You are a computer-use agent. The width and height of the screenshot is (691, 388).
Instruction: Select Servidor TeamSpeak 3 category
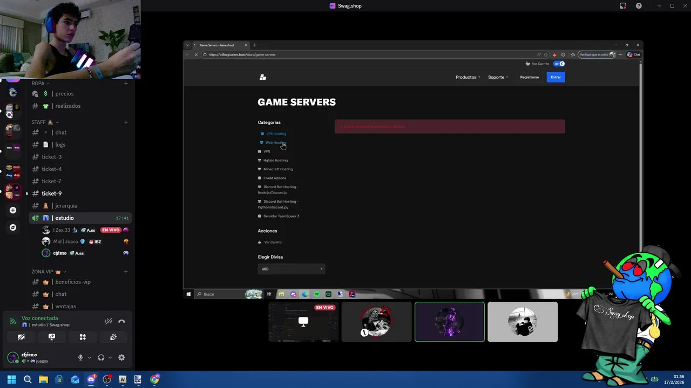pyautogui.click(x=279, y=216)
